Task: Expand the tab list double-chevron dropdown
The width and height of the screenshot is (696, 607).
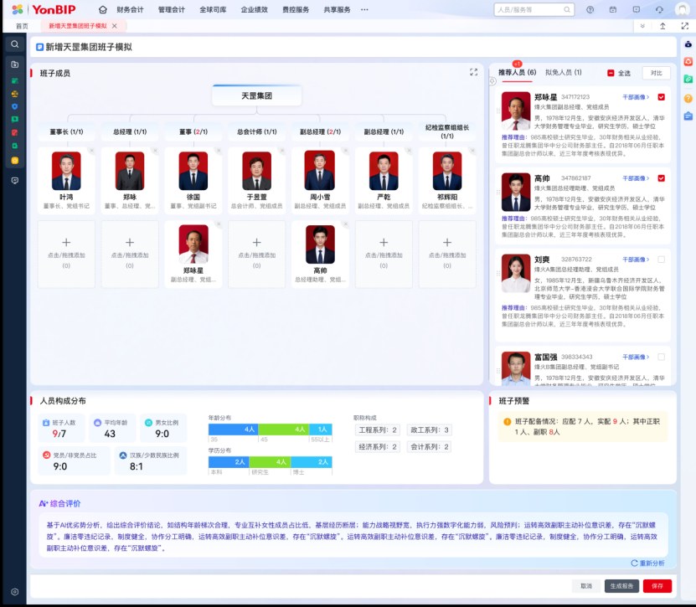Action: coord(642,26)
